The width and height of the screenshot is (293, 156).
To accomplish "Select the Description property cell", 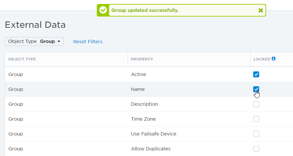I will (x=145, y=104).
